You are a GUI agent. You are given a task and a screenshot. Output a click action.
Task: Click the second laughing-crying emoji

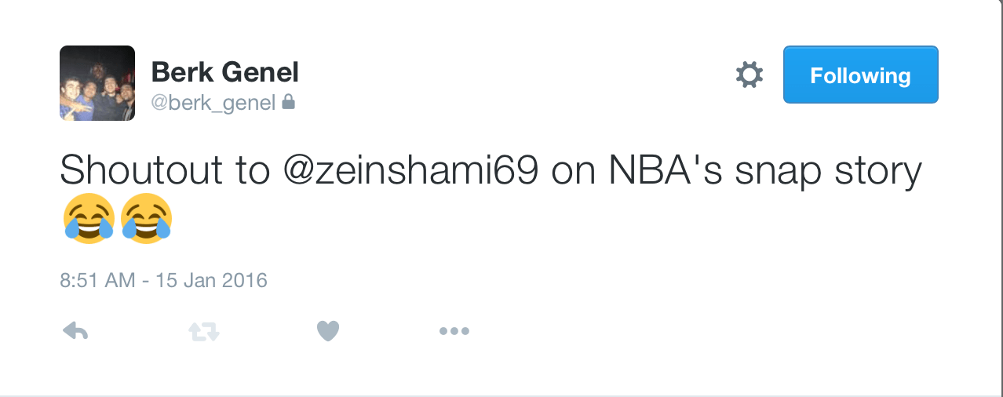tap(146, 219)
